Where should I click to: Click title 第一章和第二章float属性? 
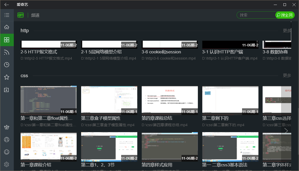pyautogui.click(x=47, y=118)
